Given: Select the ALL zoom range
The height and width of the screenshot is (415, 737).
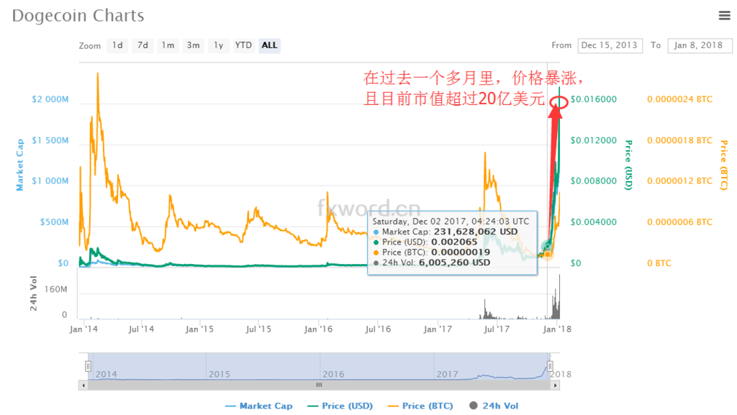Looking at the screenshot, I should 269,45.
